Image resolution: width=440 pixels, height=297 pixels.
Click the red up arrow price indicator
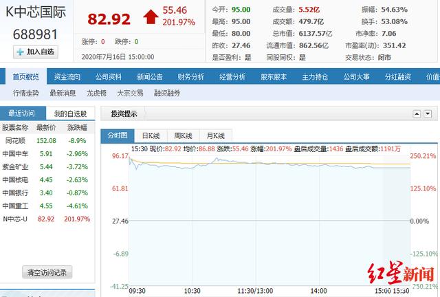tap(151, 16)
